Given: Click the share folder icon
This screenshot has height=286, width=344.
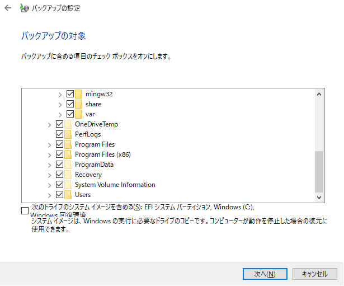Looking at the screenshot, I should pyautogui.click(x=78, y=104).
